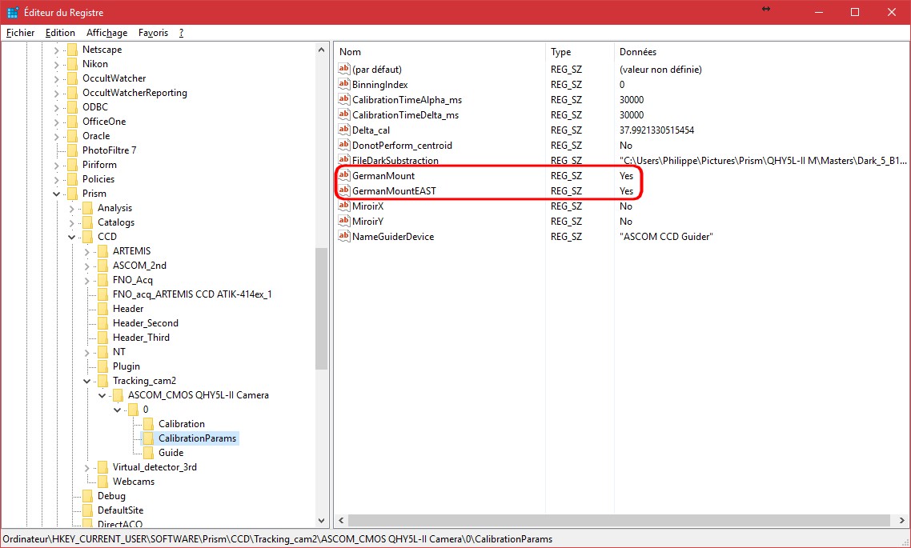Viewport: 911px width, 548px height.
Task: Click the Webcams folder icon
Action: [102, 482]
